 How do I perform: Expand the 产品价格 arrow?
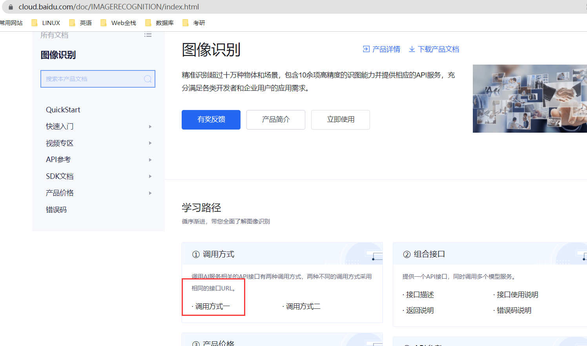(150, 193)
